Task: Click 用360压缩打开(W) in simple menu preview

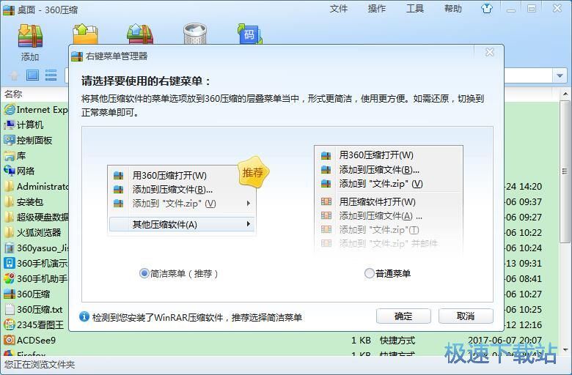Action: [169, 175]
